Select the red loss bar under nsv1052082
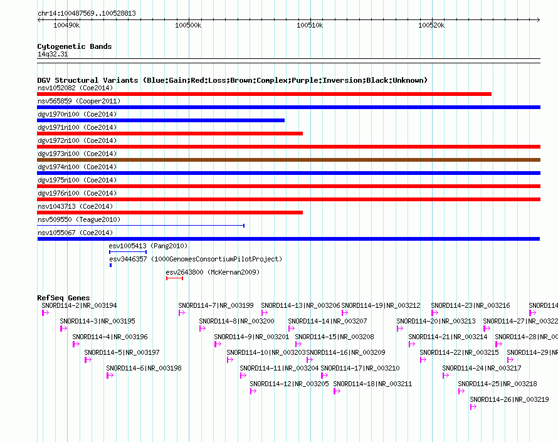Viewport: 558px width, 442px height. (x=264, y=94)
